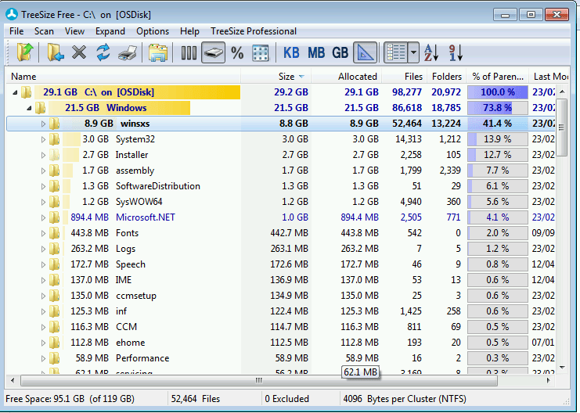The width and height of the screenshot is (580, 413).
Task: Click the TreeSize app logo in title bar
Action: tap(12, 14)
